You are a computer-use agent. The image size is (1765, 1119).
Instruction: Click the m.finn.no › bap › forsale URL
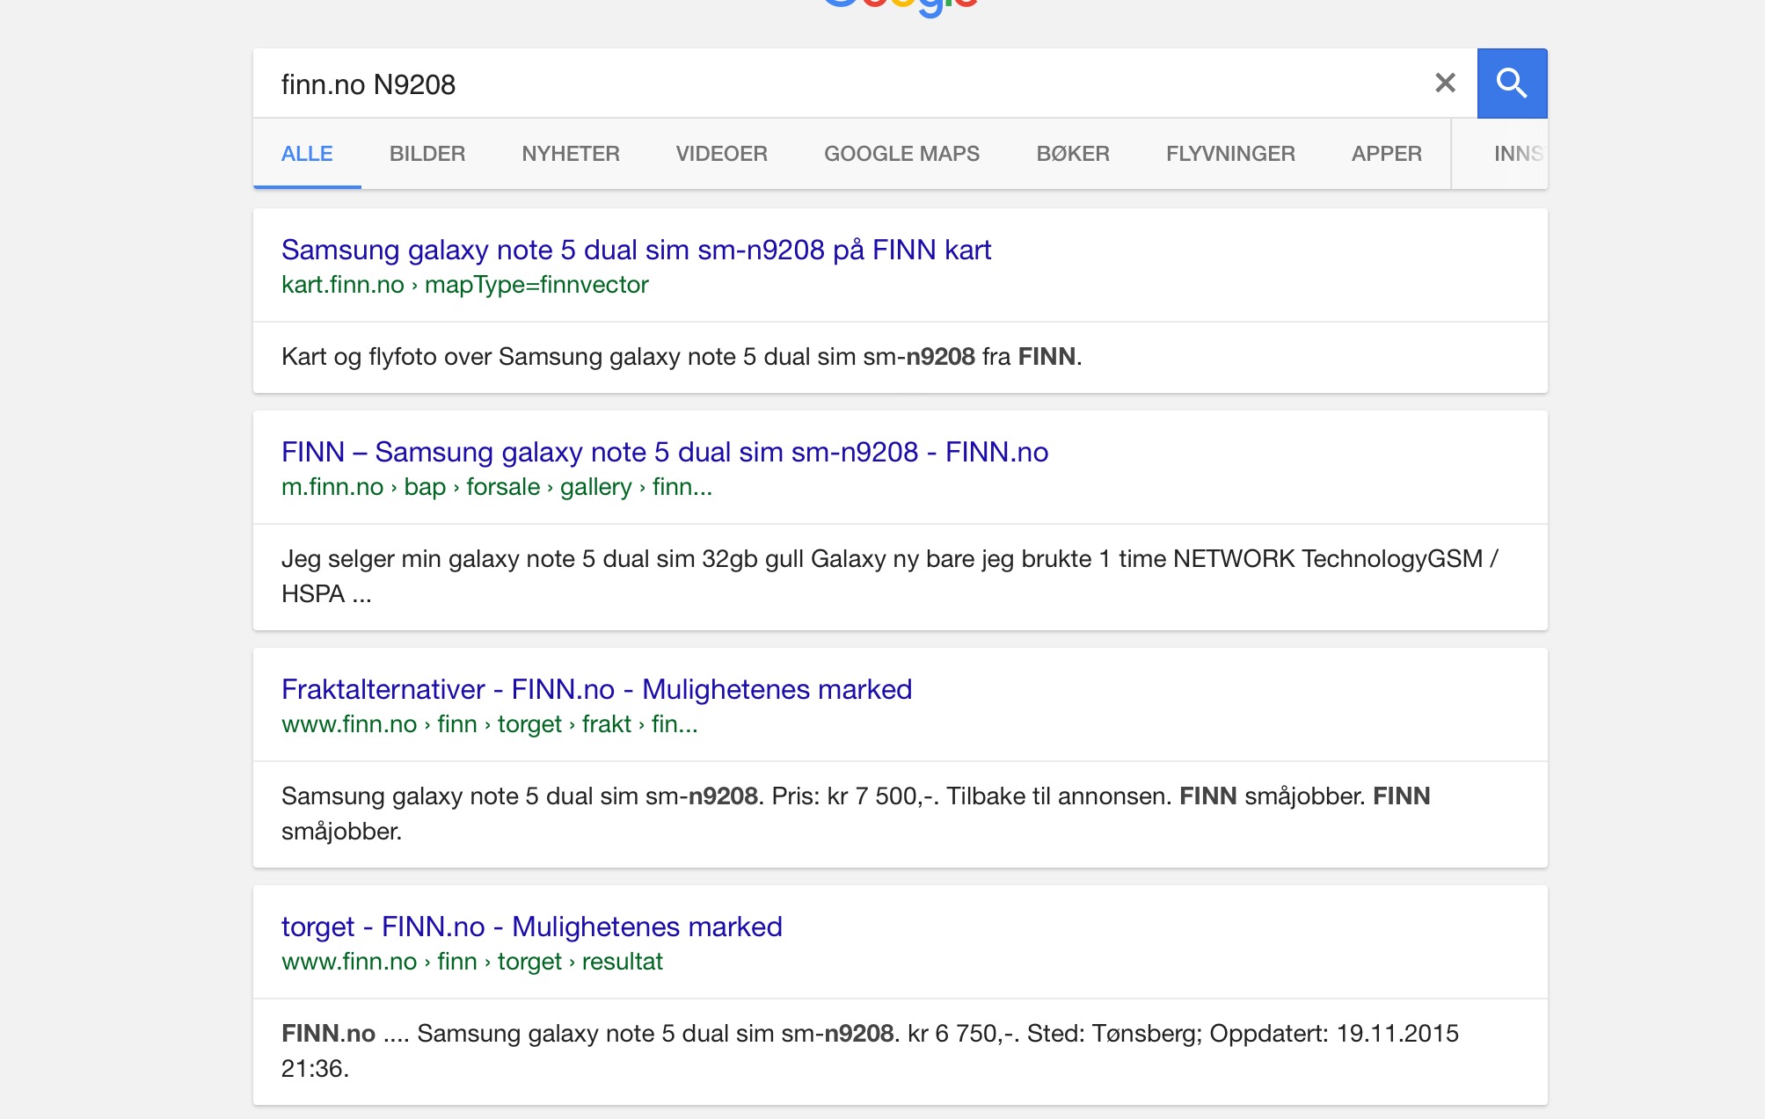(497, 487)
